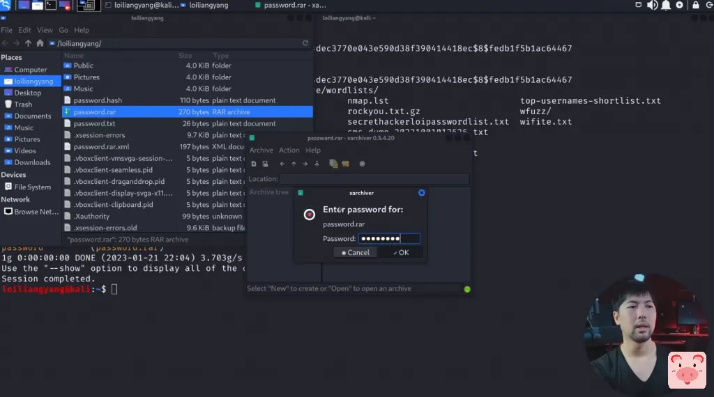
Task: Sort files by Type column header
Action: 221,56
